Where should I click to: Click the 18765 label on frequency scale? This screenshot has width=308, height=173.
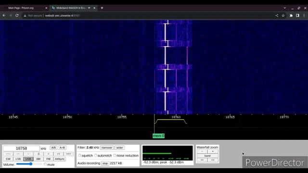(x=230, y=117)
